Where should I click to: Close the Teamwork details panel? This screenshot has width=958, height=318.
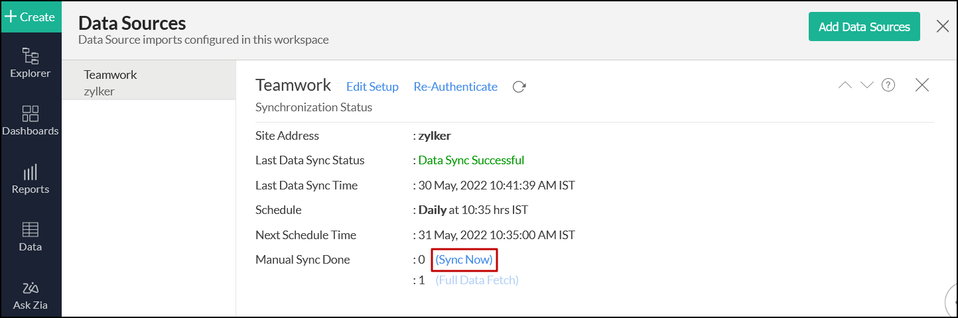pyautogui.click(x=922, y=85)
